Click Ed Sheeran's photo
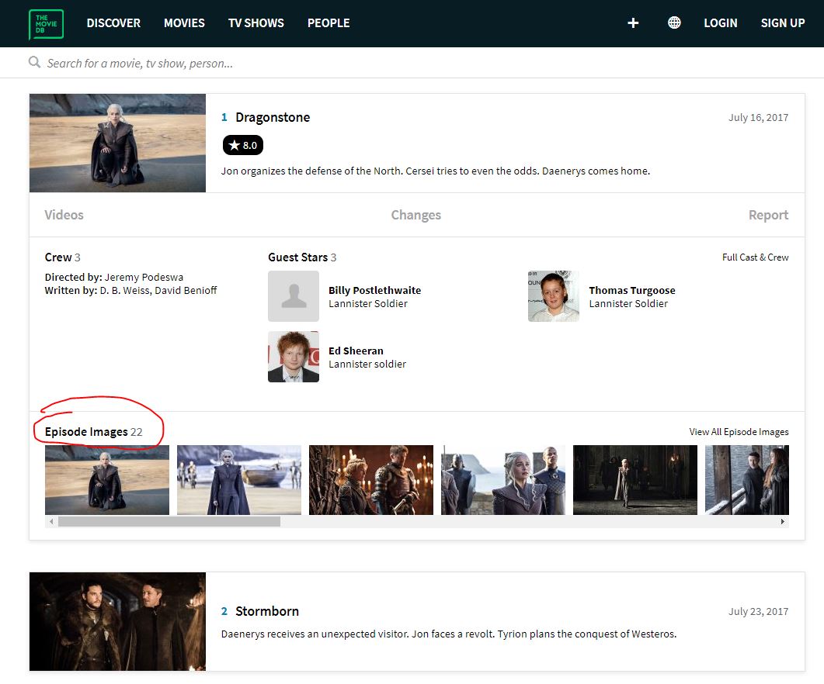The image size is (824, 684). tap(294, 357)
